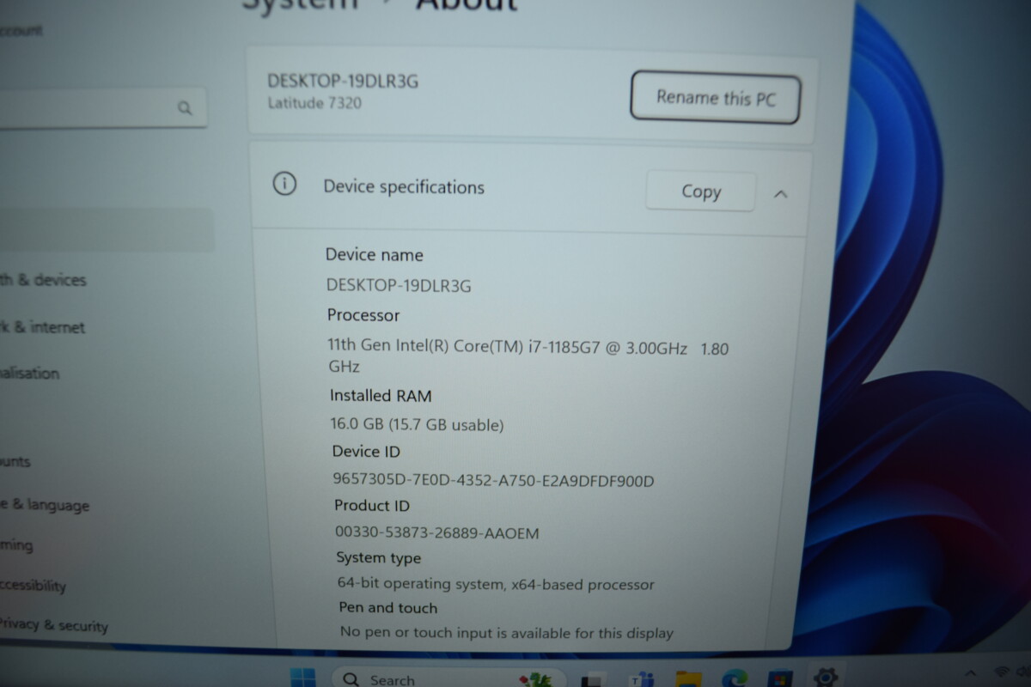Collapse the Device specifications section
The width and height of the screenshot is (1031, 687).
click(x=780, y=194)
